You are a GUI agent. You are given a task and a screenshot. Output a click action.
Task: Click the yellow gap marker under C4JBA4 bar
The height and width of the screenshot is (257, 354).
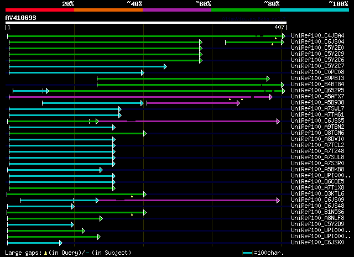tap(275, 38)
